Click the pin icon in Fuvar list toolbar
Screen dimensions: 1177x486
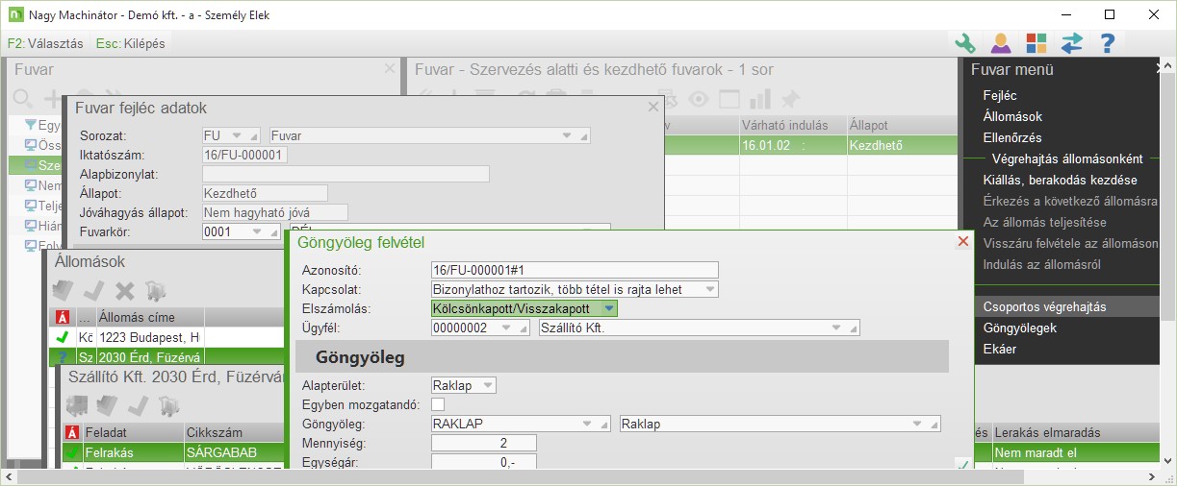click(790, 99)
